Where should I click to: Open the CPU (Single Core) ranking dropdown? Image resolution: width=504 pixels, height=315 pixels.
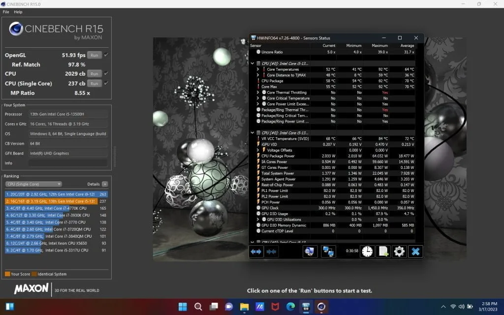(33, 184)
